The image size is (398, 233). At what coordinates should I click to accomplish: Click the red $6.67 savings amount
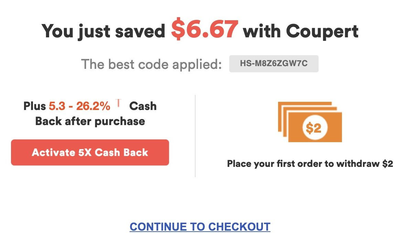point(204,28)
